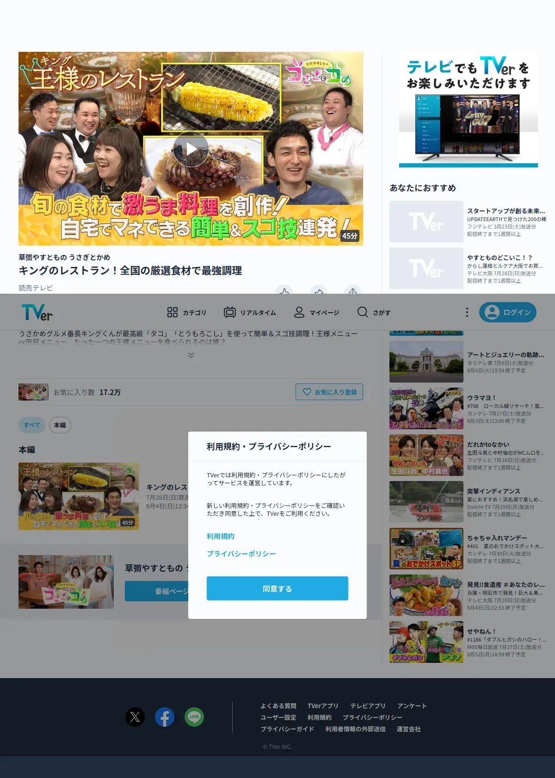Image resolution: width=555 pixels, height=778 pixels.
Task: Open the LINE social icon
Action: tap(194, 717)
